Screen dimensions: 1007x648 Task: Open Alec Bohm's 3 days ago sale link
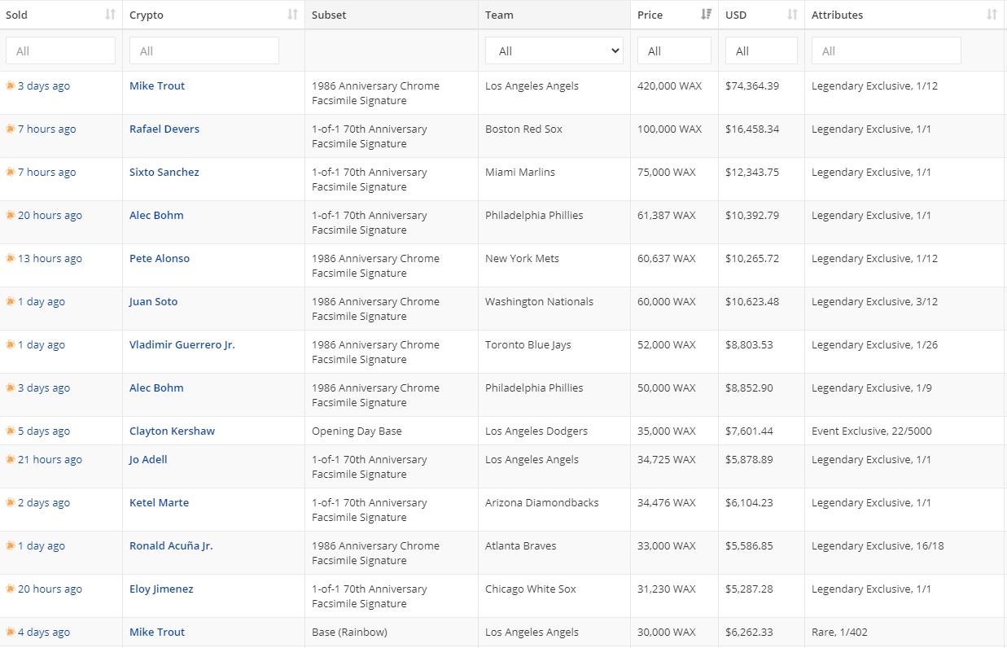[x=44, y=387]
